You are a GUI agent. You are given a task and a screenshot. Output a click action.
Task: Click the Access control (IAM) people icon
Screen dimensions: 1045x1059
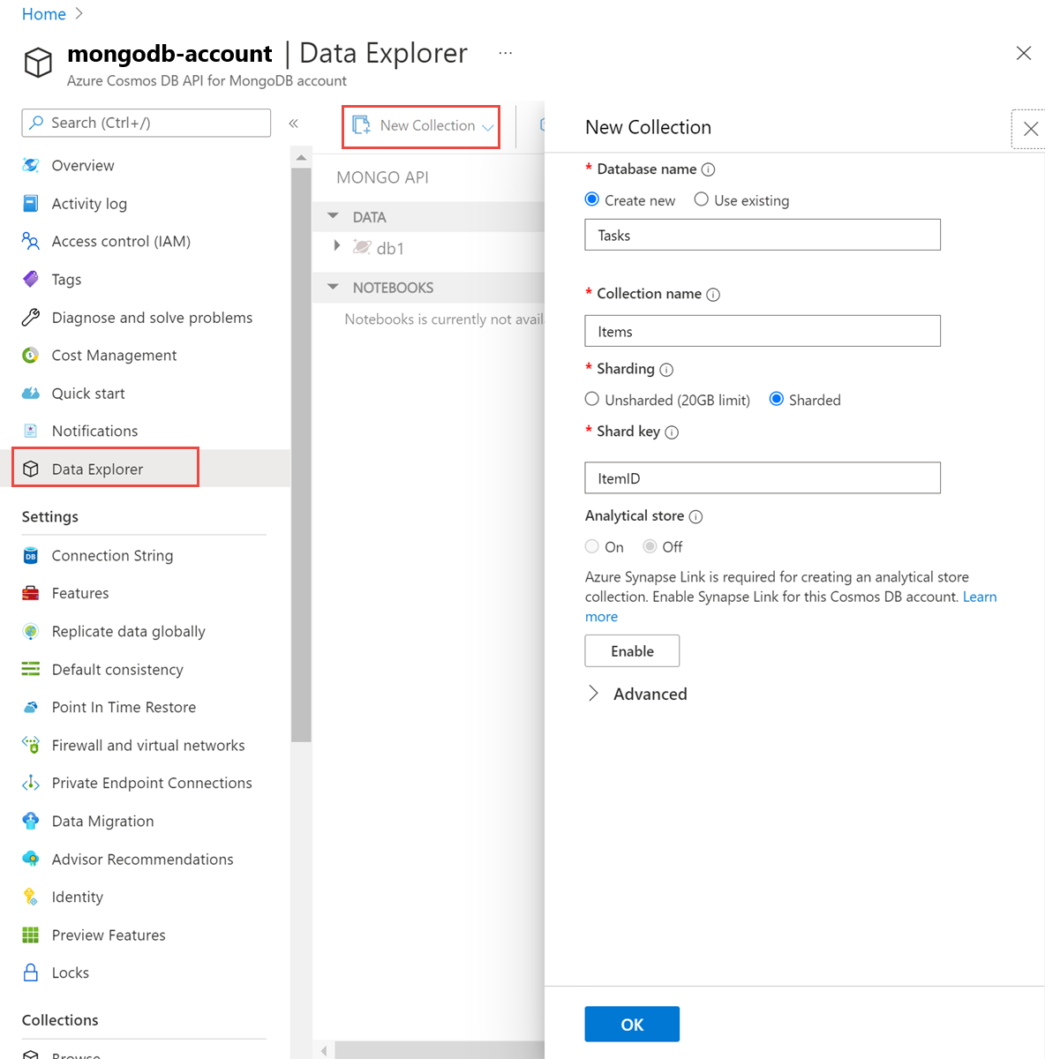pyautogui.click(x=31, y=241)
